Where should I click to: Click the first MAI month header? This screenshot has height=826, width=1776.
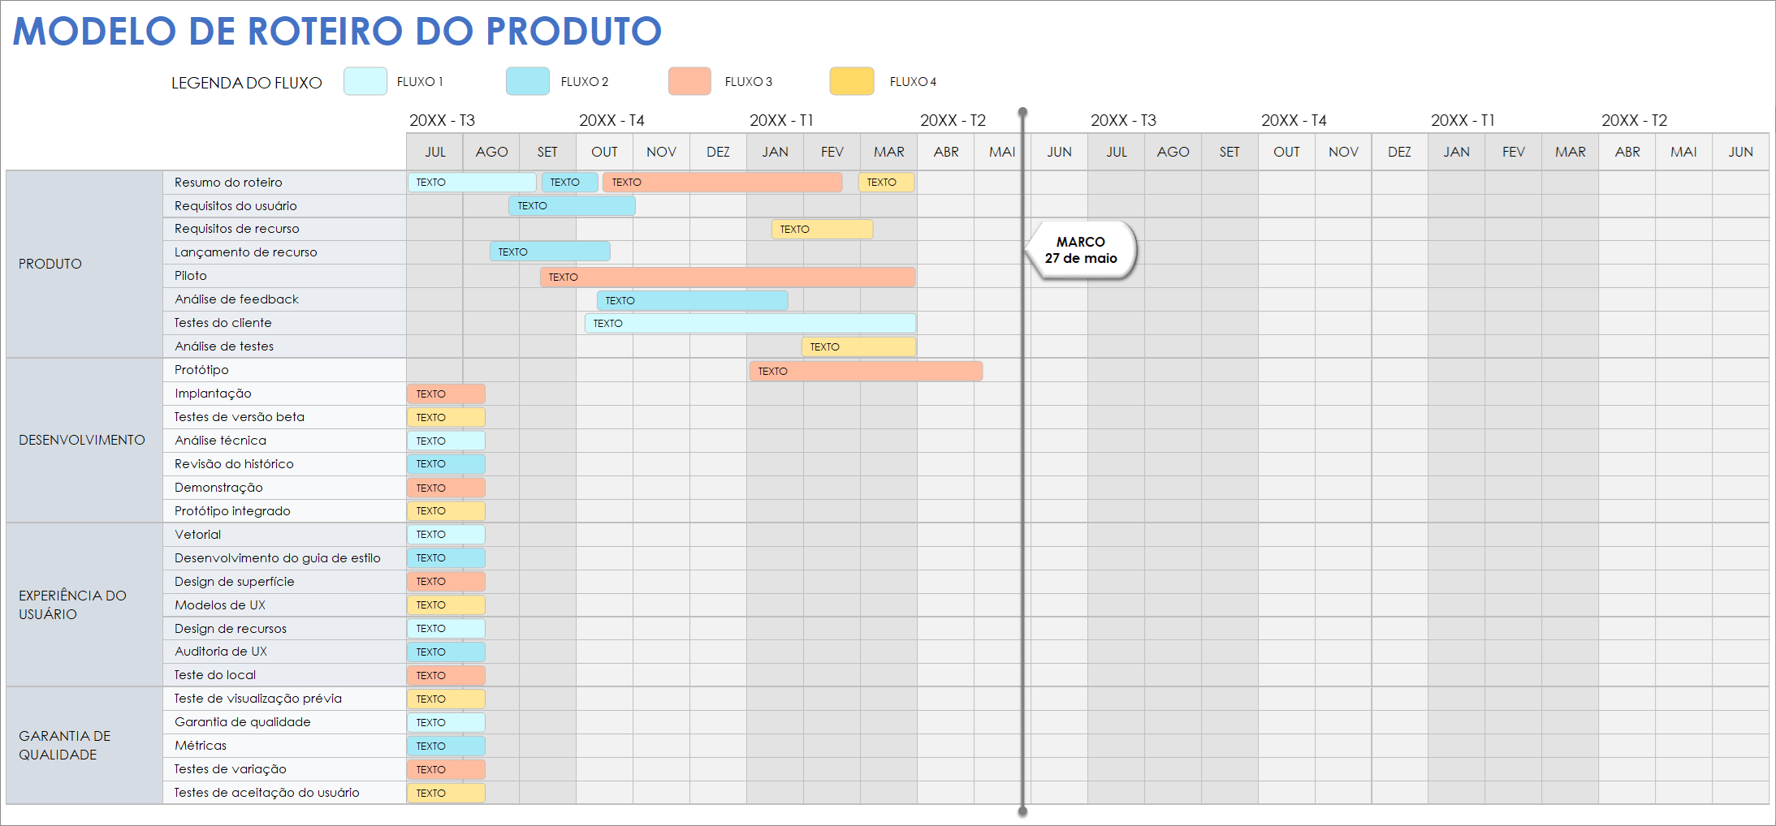click(1002, 152)
